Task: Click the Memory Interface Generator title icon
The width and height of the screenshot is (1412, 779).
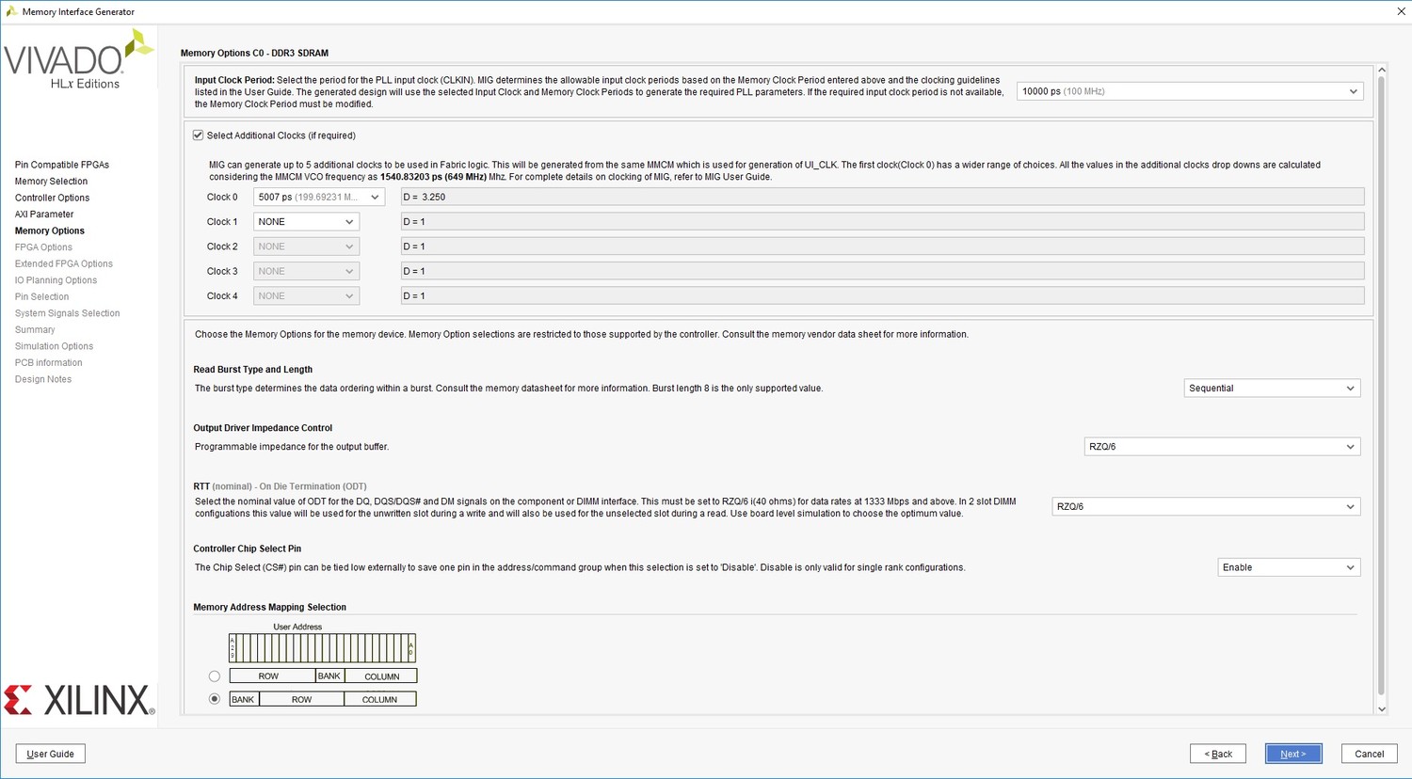Action: tap(11, 11)
